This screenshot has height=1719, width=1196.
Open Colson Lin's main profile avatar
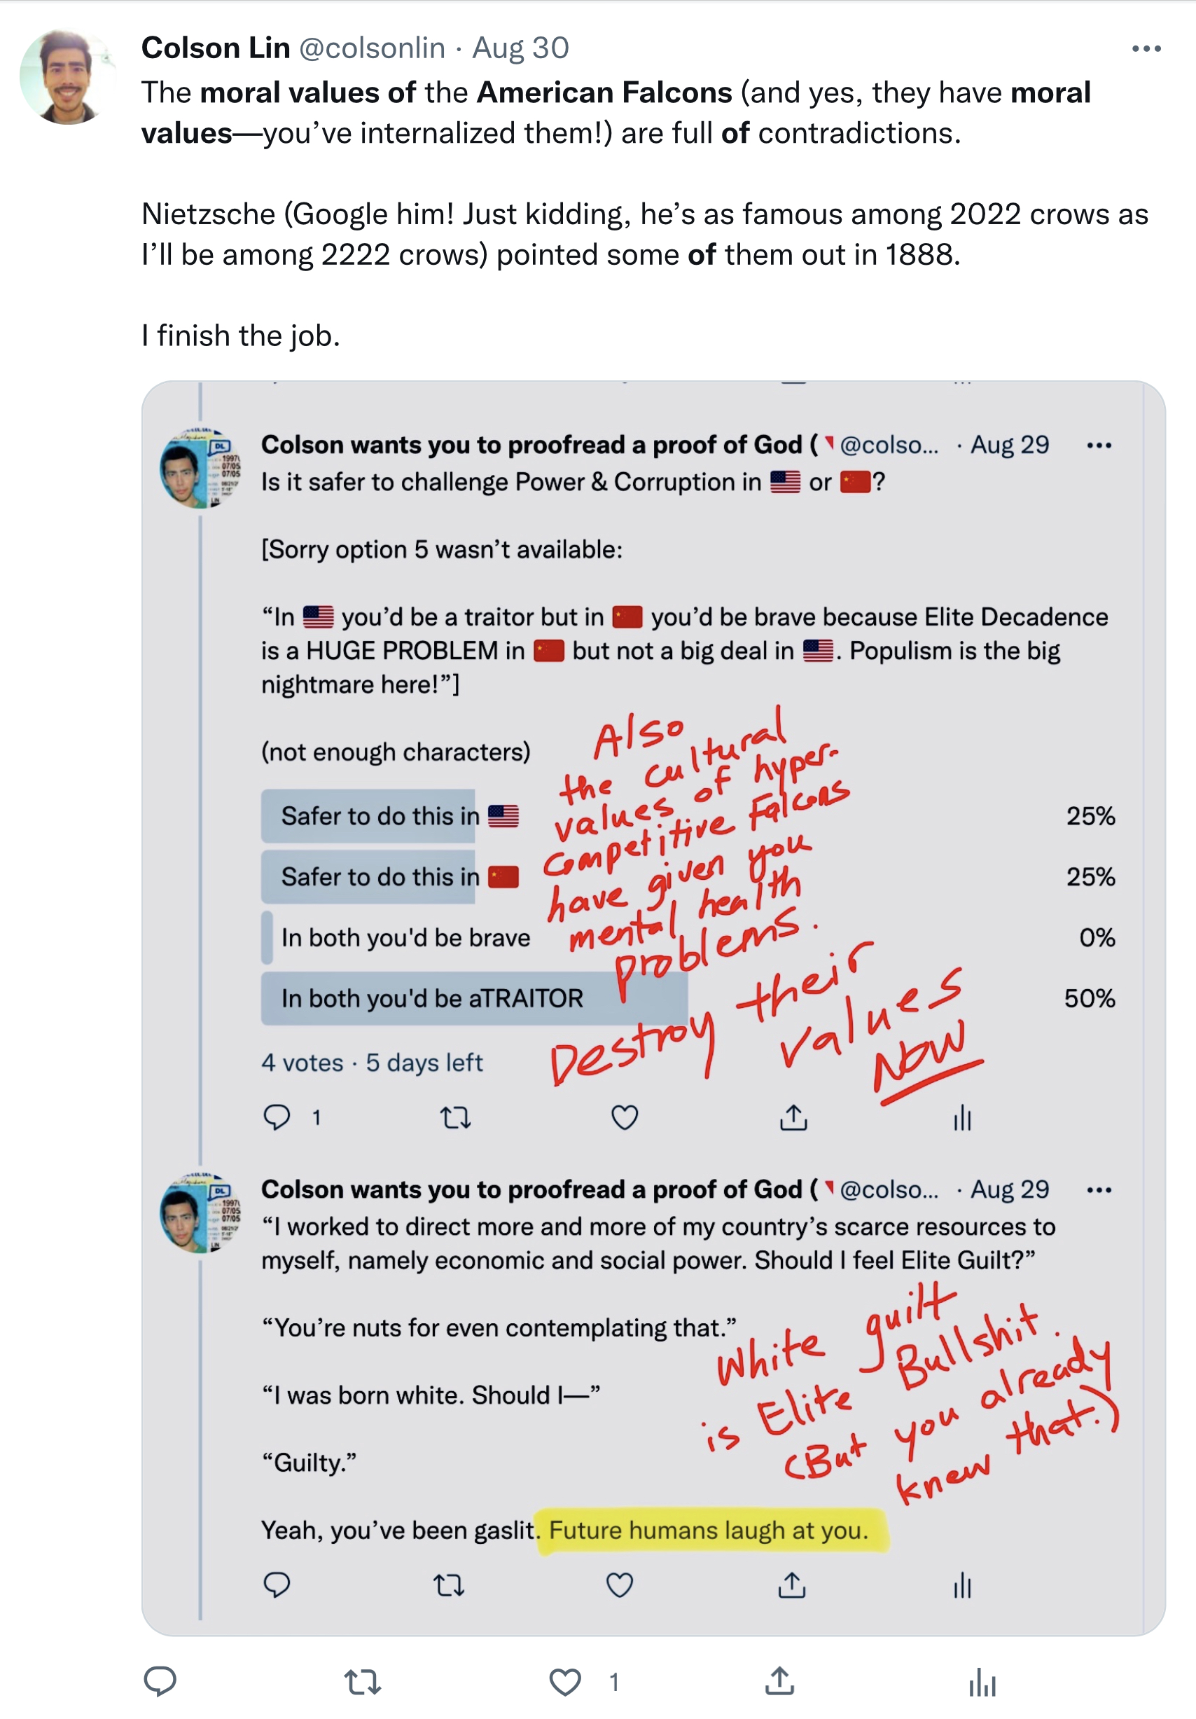(67, 76)
